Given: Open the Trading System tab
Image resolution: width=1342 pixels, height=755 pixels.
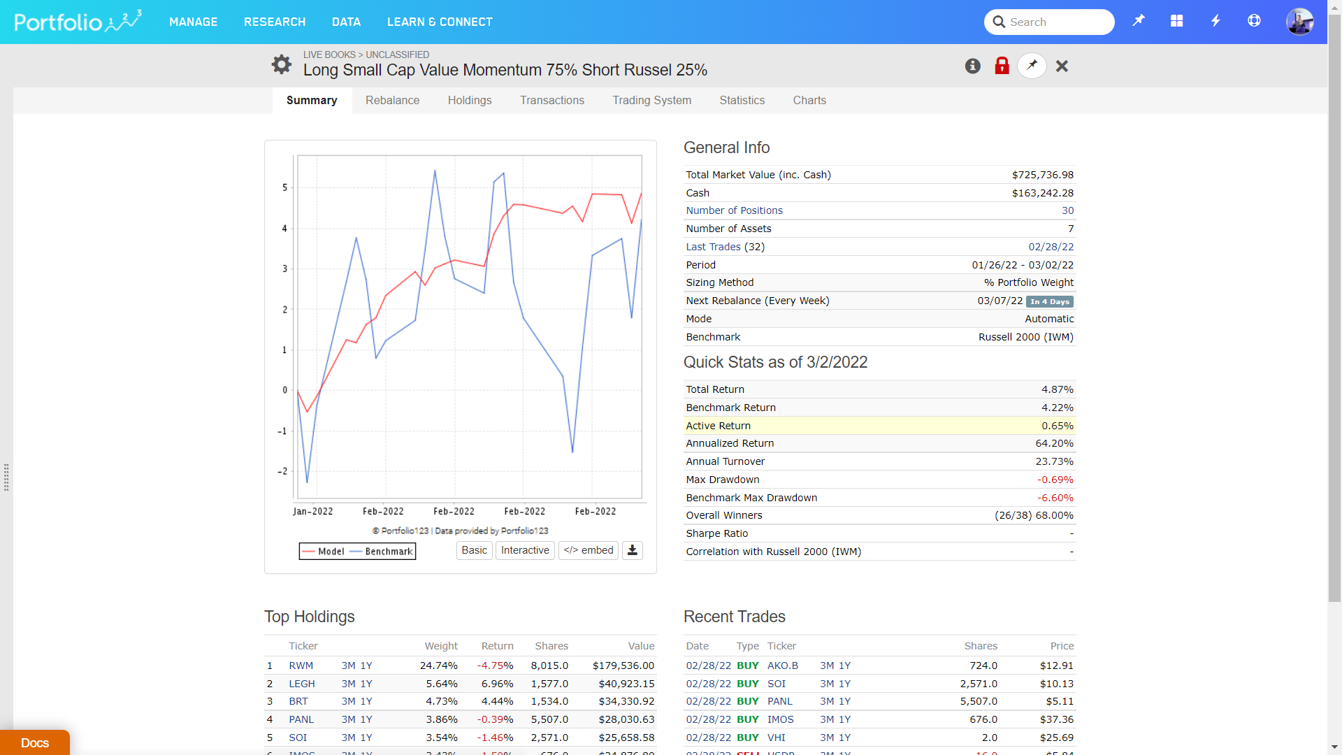Looking at the screenshot, I should point(651,100).
